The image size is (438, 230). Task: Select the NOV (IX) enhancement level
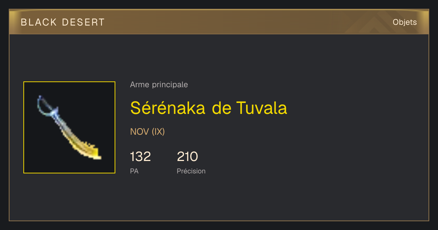tap(147, 132)
